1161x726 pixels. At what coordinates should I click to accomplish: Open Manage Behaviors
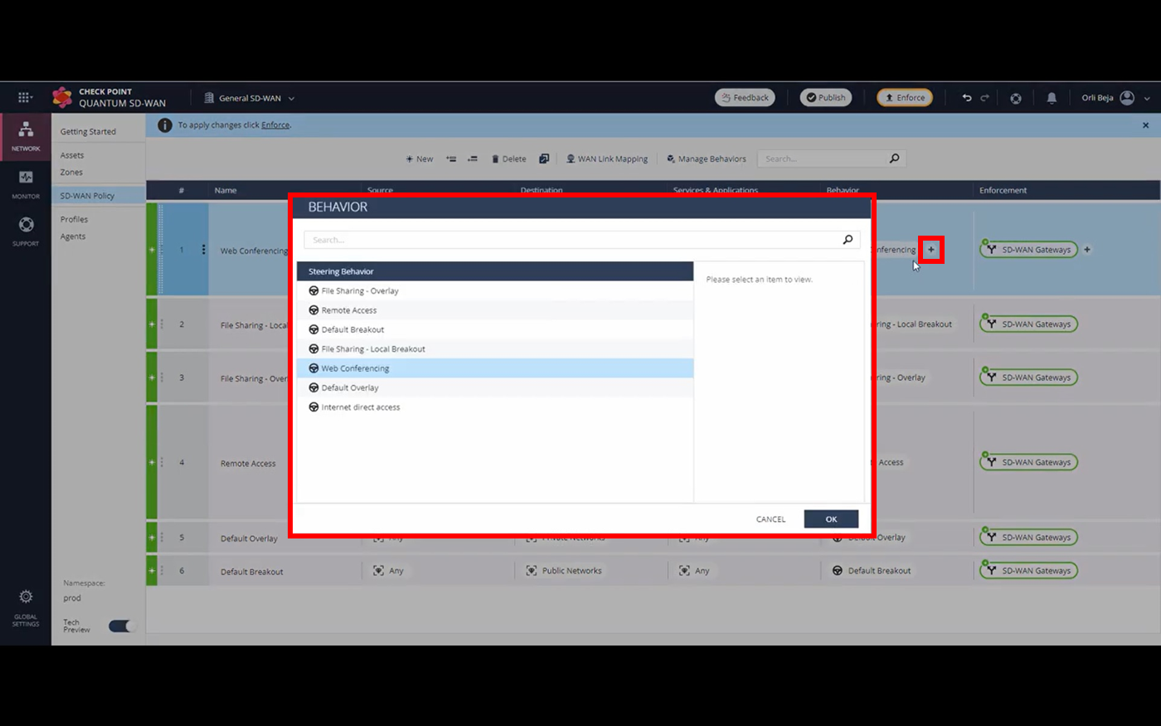point(707,158)
